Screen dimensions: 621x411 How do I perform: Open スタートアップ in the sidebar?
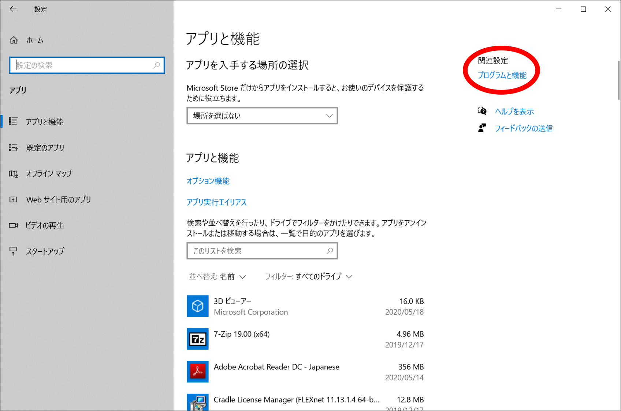point(87,251)
